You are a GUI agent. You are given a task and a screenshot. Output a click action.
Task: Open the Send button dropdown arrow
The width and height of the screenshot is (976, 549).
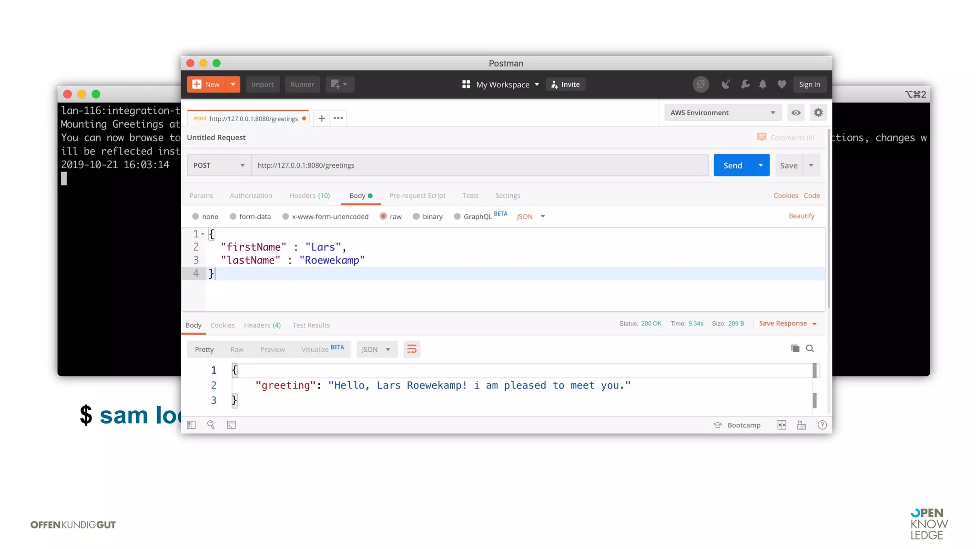[x=761, y=165]
